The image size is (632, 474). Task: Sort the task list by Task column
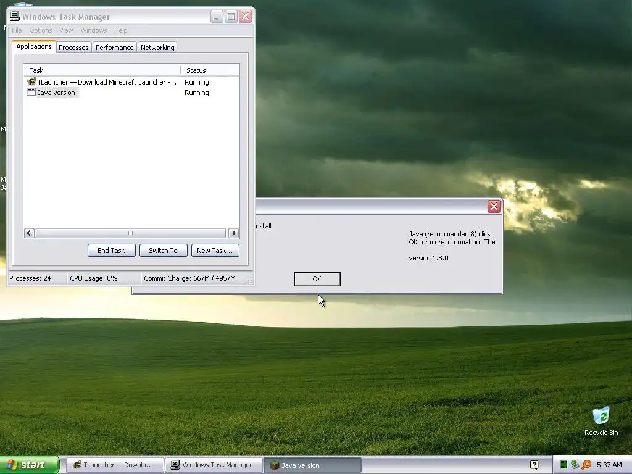[102, 70]
